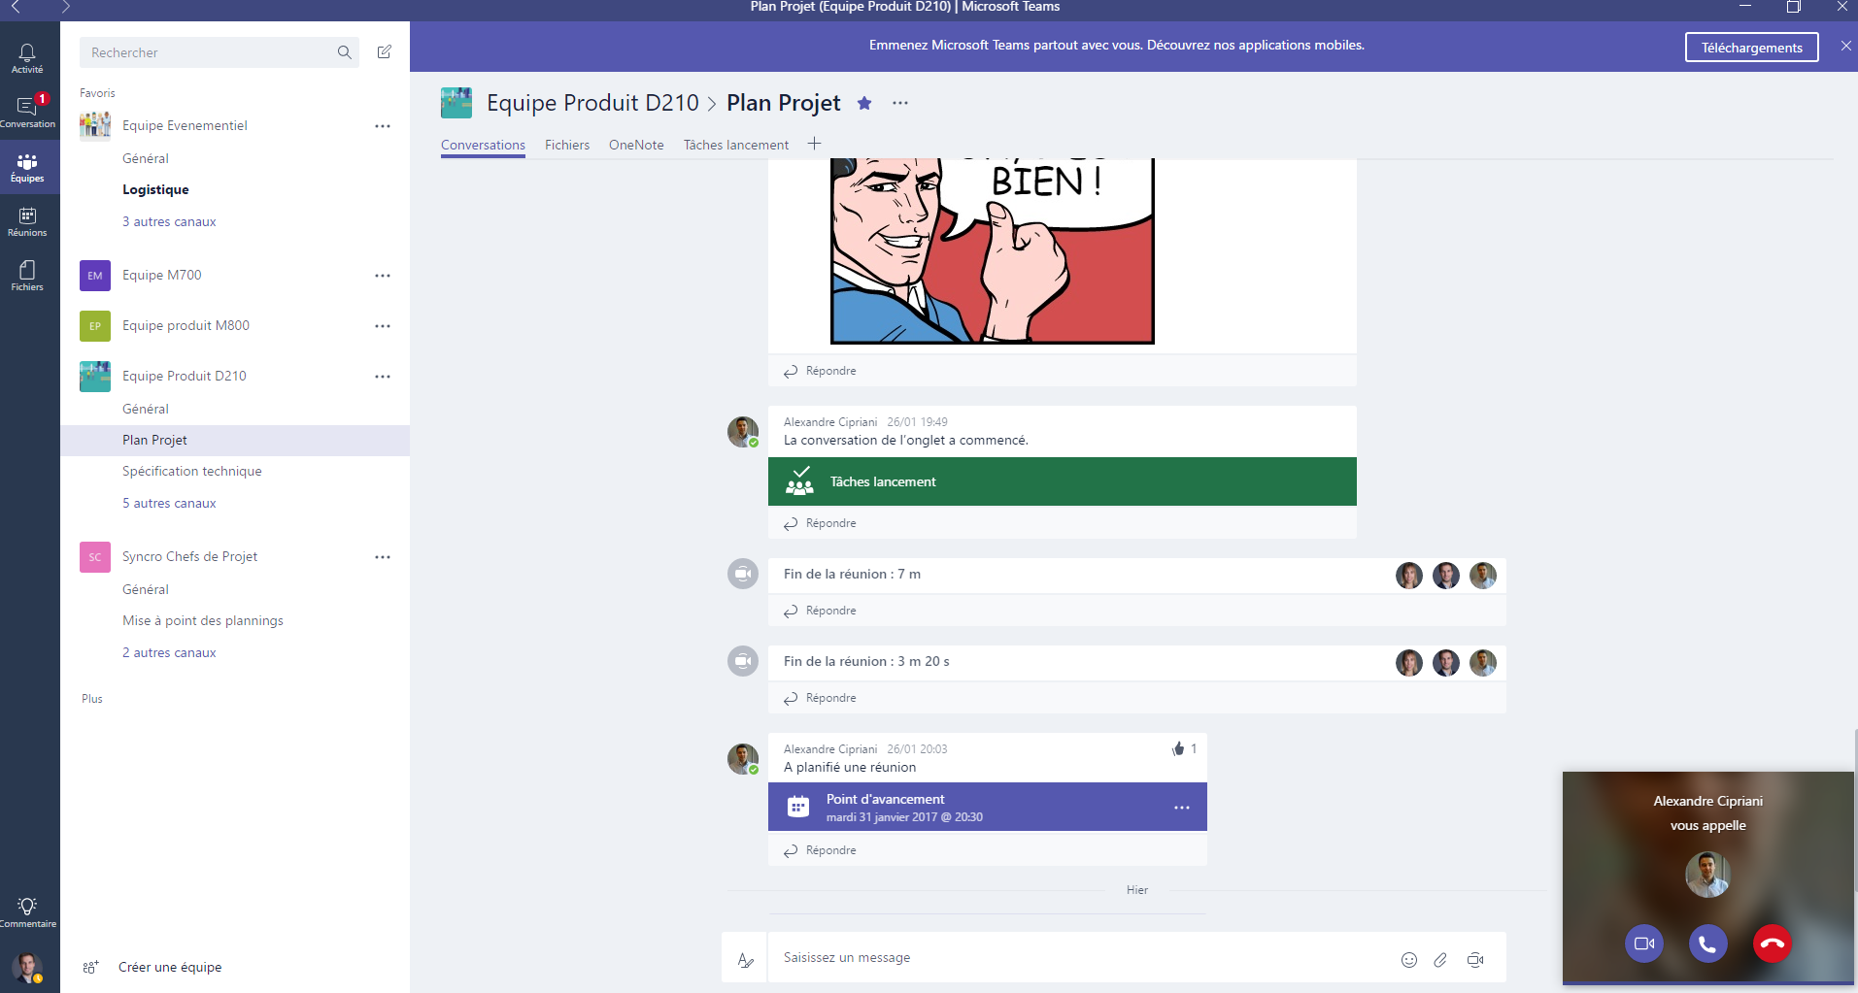Switch to the Fichiers tab
1858x993 pixels.
tap(567, 145)
